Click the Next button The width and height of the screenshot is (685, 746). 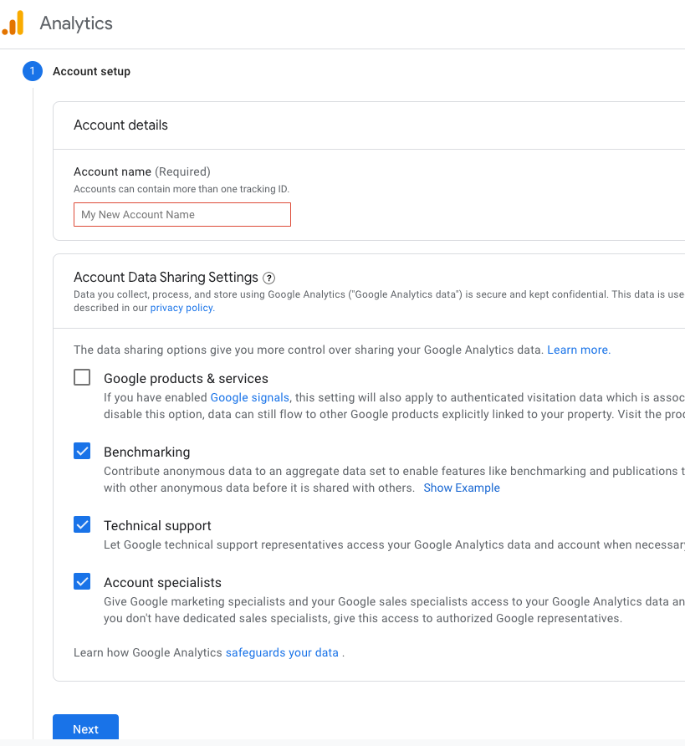click(85, 728)
